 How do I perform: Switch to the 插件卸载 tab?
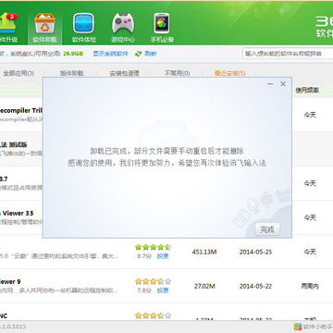point(72,73)
